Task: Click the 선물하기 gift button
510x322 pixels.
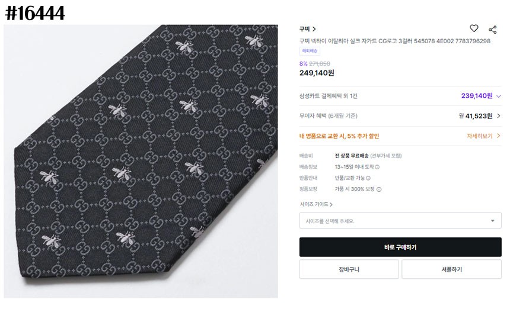Action: 451,269
